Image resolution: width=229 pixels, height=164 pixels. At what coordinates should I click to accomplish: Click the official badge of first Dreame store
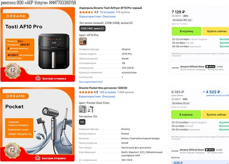coord(210,67)
